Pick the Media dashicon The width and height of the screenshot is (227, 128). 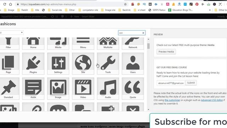58,43
